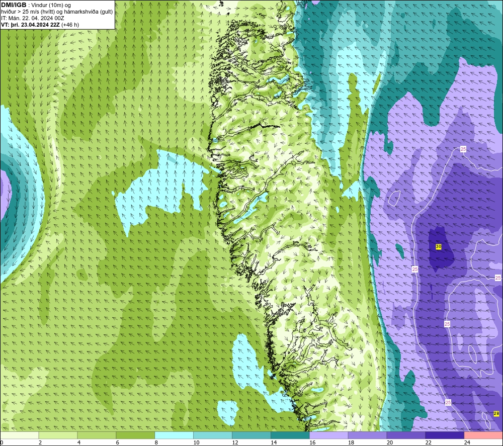Select the 10–12 m/s turquoise swatch
503x446 pixels.
click(x=213, y=435)
